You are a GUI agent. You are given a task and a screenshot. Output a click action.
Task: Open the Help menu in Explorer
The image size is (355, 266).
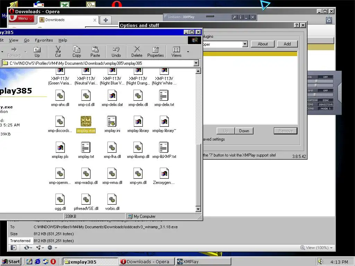tap(63, 40)
